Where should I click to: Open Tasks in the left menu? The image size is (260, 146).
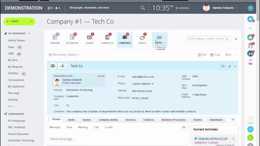[11, 47]
